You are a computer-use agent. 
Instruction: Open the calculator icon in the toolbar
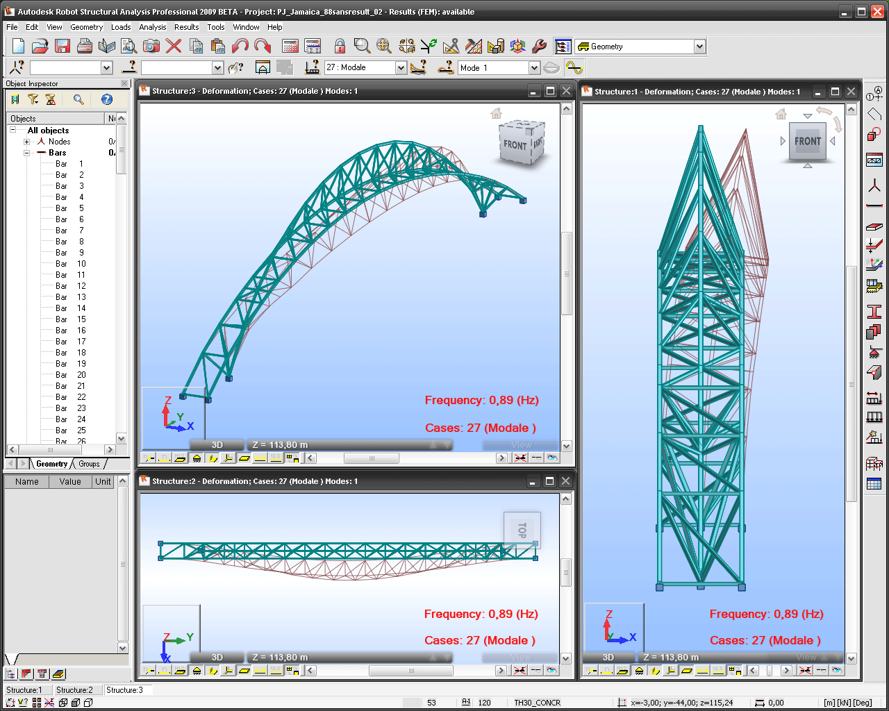coord(290,47)
